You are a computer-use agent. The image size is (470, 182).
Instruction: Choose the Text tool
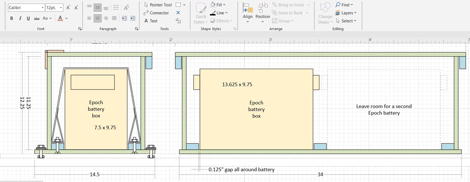pyautogui.click(x=151, y=21)
